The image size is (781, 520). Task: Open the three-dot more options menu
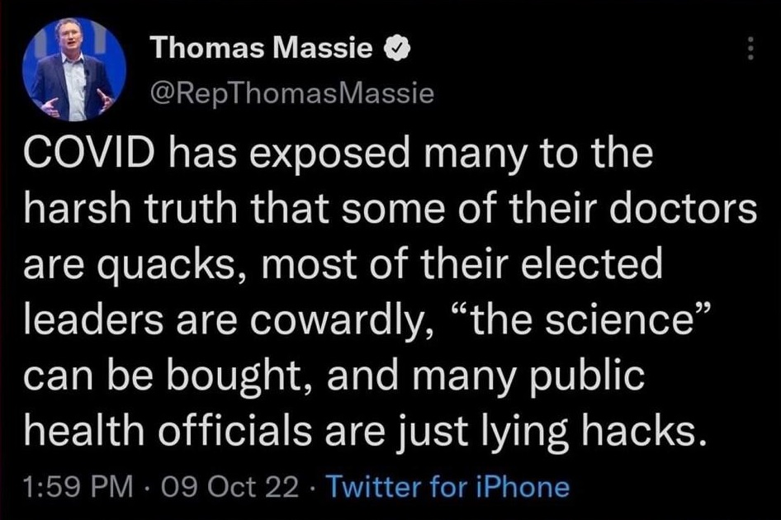(750, 49)
